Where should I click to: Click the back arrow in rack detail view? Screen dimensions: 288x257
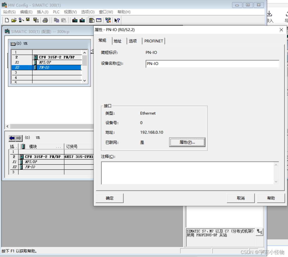click(x=12, y=138)
